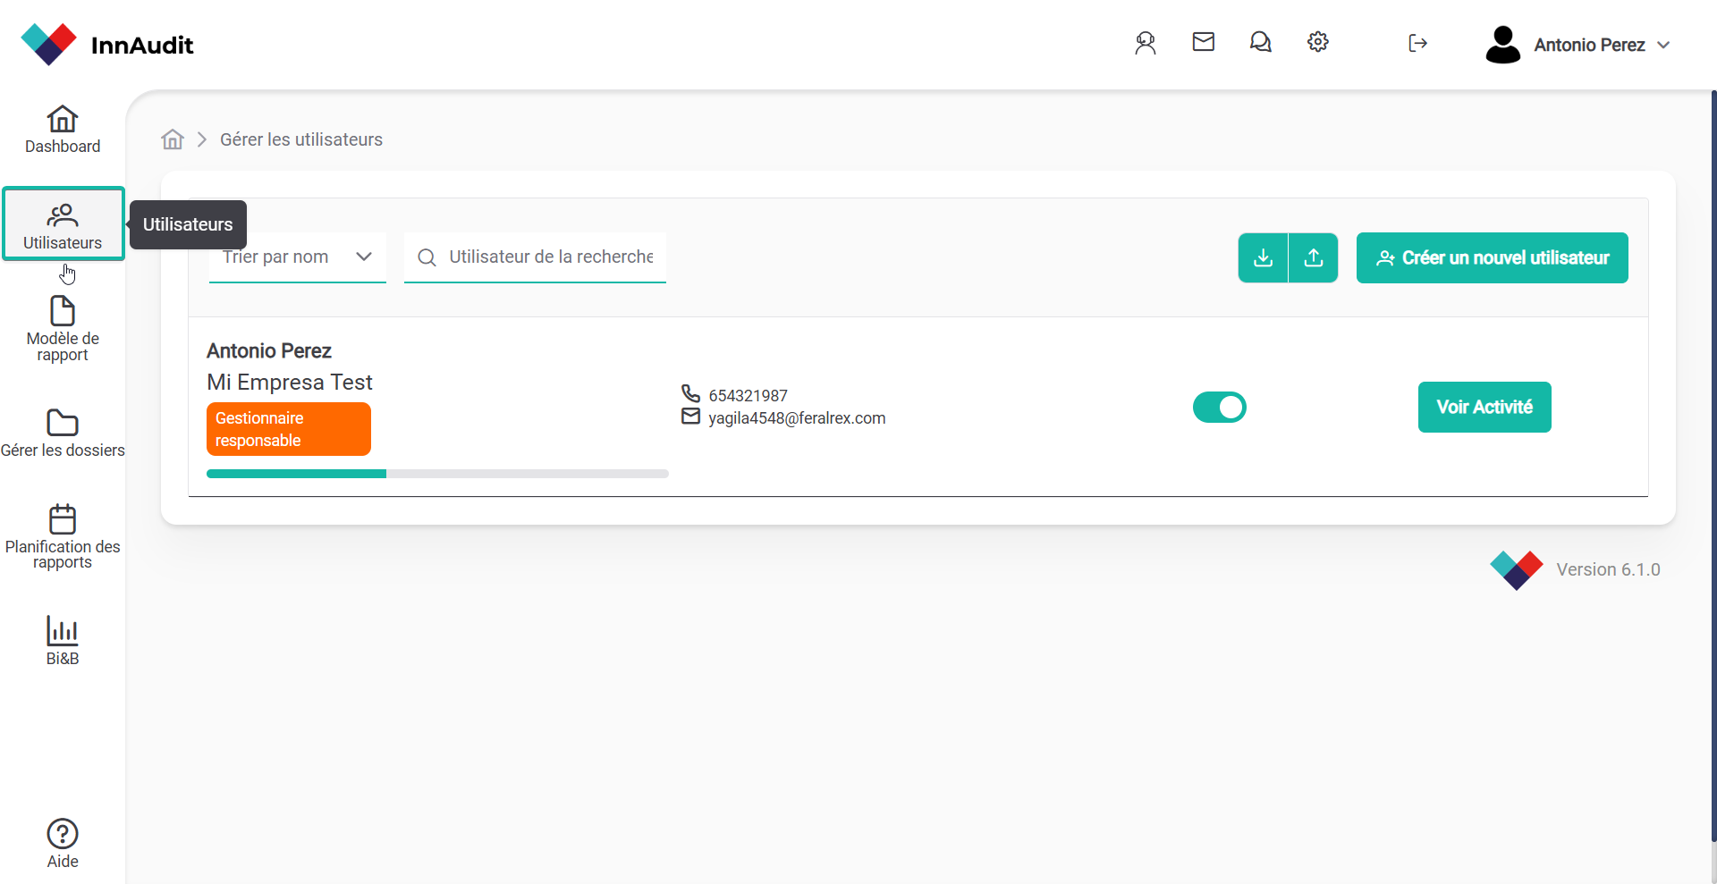Open the Aide help icon
Viewport: 1717px width, 884px height.
click(63, 843)
